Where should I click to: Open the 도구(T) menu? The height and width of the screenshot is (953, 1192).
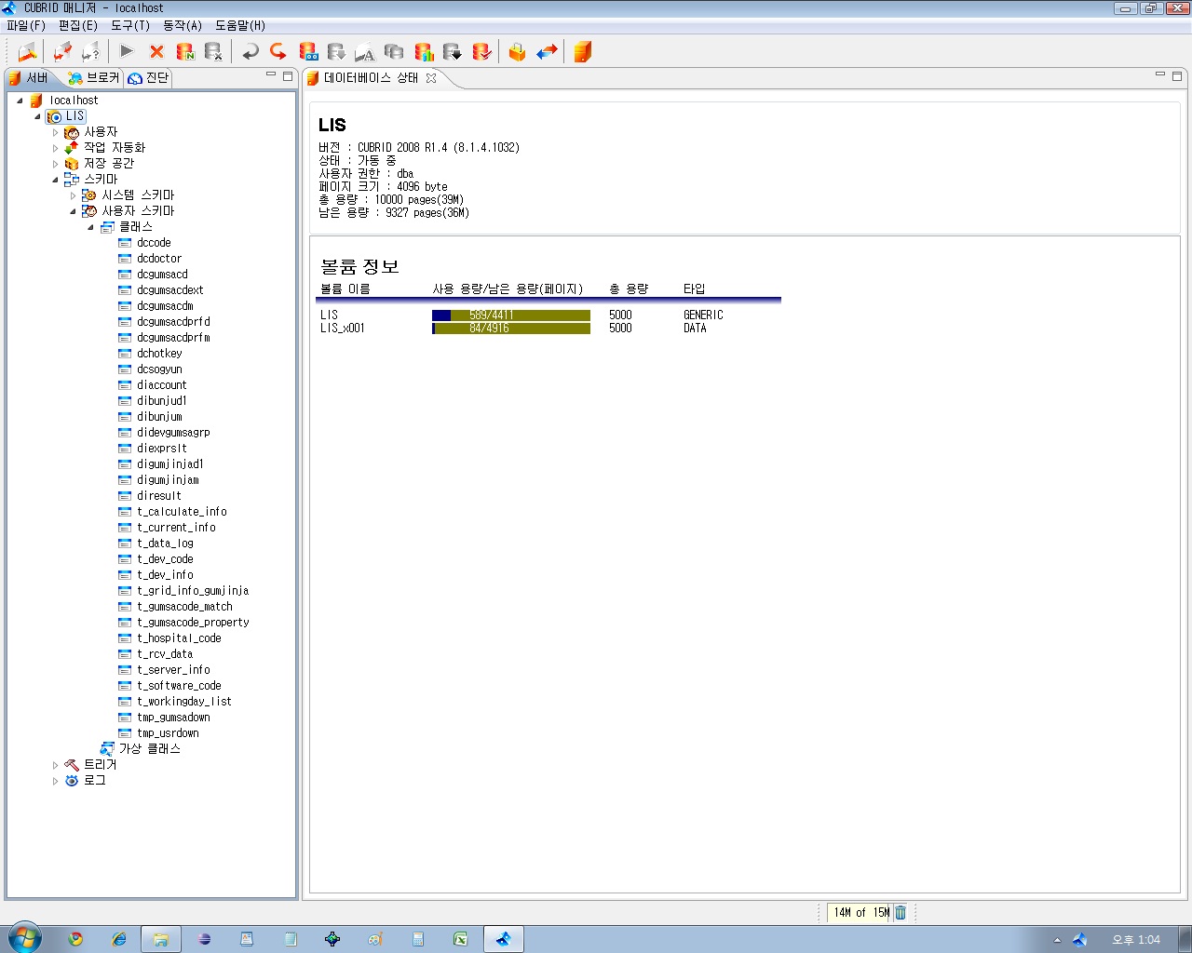(129, 26)
